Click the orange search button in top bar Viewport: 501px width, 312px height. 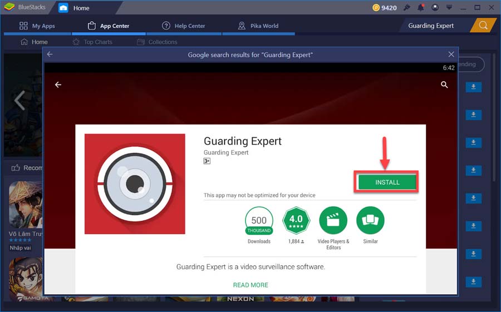tap(483, 25)
